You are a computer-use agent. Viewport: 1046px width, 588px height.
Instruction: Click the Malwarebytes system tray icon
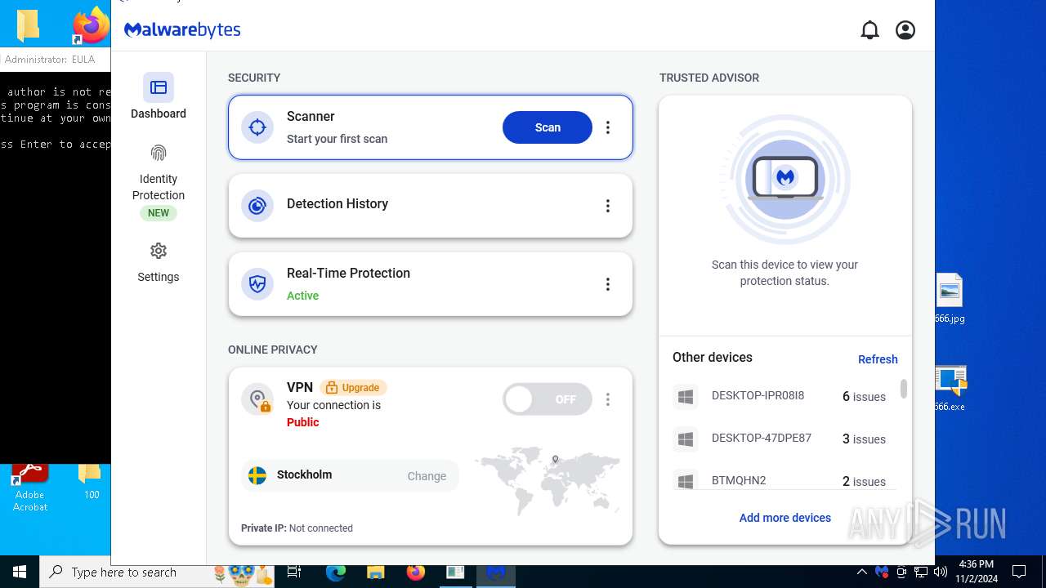(882, 572)
